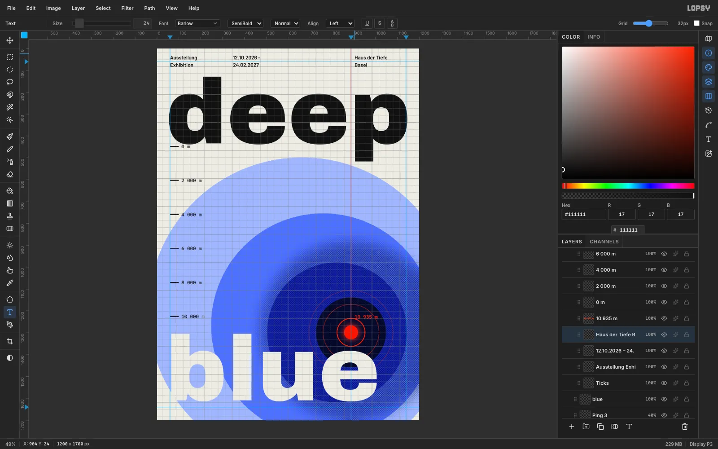The width and height of the screenshot is (718, 449).
Task: Adjust the Grid size slider
Action: 650,23
